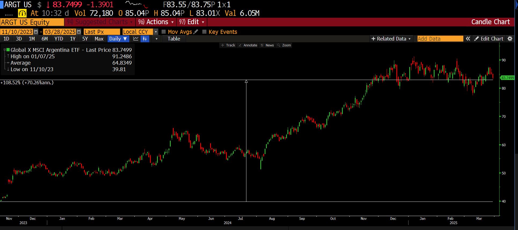Click the pencil icon beside Mov Avgs
The width and height of the screenshot is (518, 230).
196,32
